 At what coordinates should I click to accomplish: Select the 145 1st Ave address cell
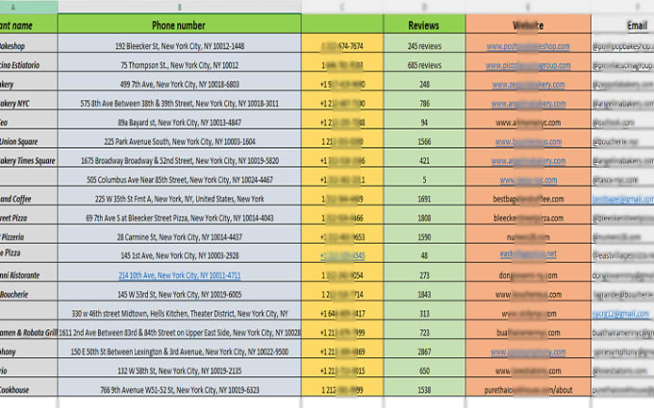pos(179,255)
